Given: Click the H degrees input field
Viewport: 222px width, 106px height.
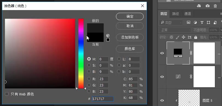Looking at the screenshot, I should (x=104, y=59).
